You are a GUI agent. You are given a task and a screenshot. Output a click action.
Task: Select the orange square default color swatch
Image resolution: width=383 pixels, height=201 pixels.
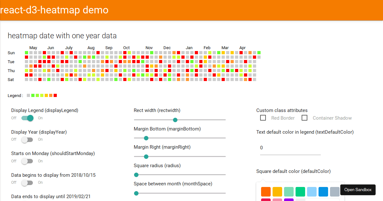pyautogui.click(x=266, y=191)
